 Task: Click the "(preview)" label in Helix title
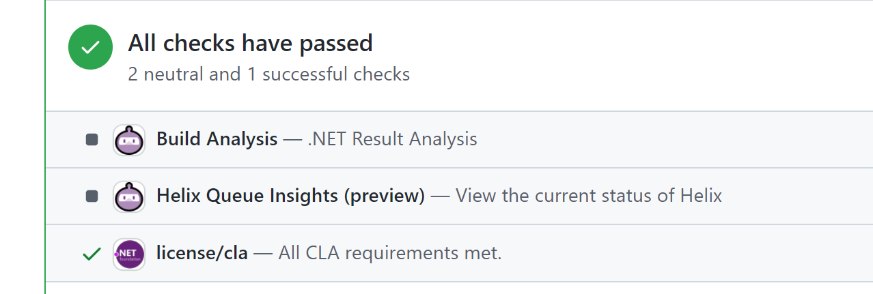(384, 196)
